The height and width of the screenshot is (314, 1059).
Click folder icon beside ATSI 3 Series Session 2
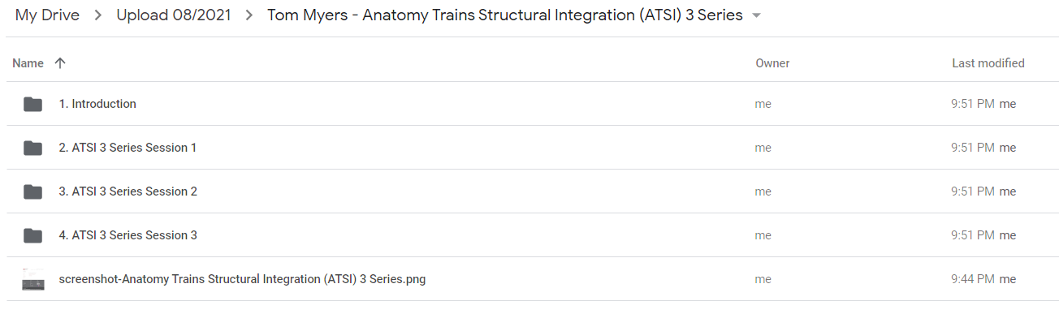click(32, 191)
